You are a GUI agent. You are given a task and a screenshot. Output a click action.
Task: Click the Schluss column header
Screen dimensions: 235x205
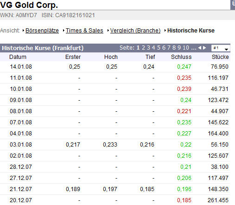[181, 57]
